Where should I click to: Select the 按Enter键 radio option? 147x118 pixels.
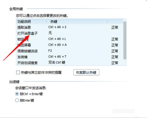(17, 100)
